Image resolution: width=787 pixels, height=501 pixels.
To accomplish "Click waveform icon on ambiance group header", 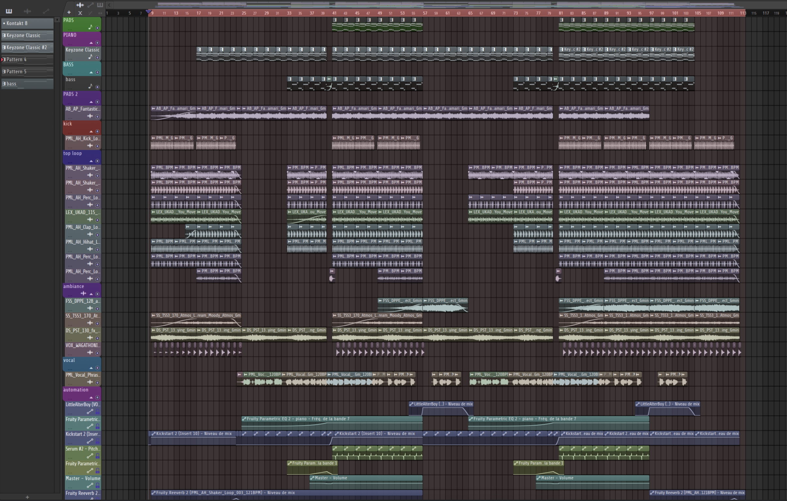I will (x=84, y=294).
